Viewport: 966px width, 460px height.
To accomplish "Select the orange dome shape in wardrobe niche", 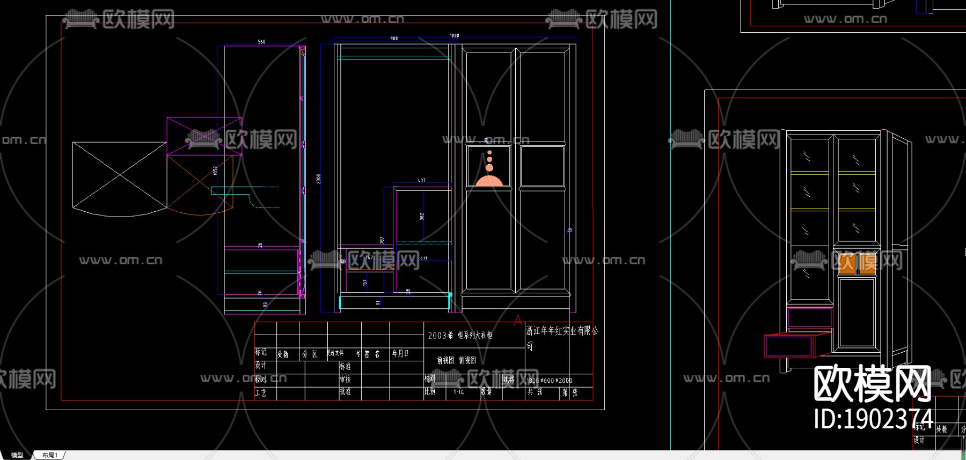I will click(x=489, y=181).
